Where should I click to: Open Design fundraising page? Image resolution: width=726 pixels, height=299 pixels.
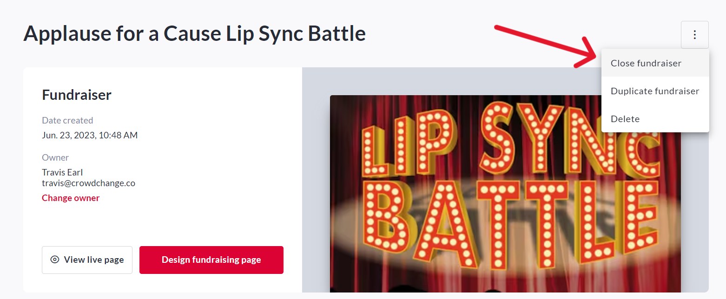tap(211, 260)
